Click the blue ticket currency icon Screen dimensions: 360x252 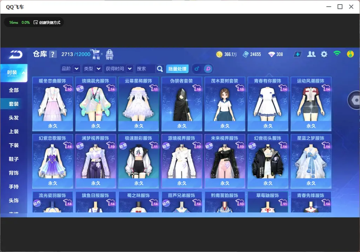click(x=246, y=54)
